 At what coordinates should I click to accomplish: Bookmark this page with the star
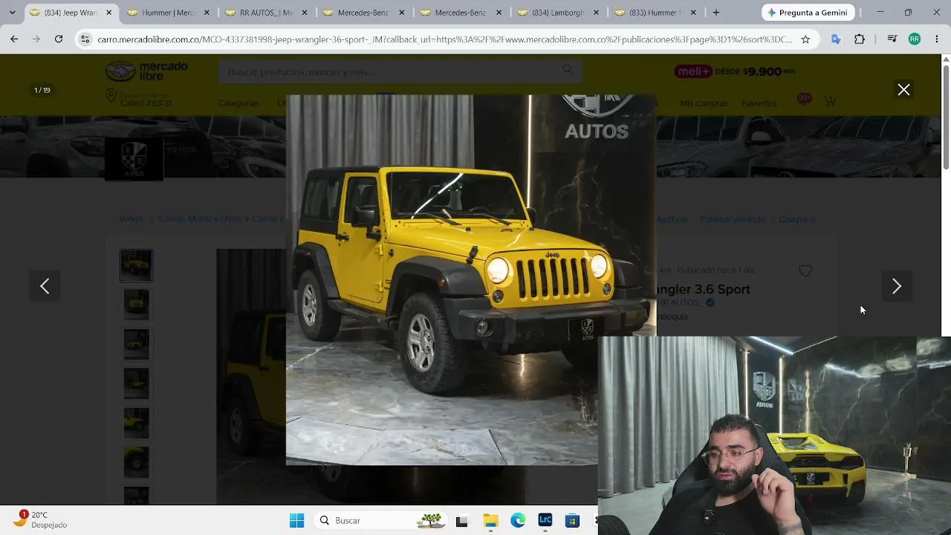(805, 39)
